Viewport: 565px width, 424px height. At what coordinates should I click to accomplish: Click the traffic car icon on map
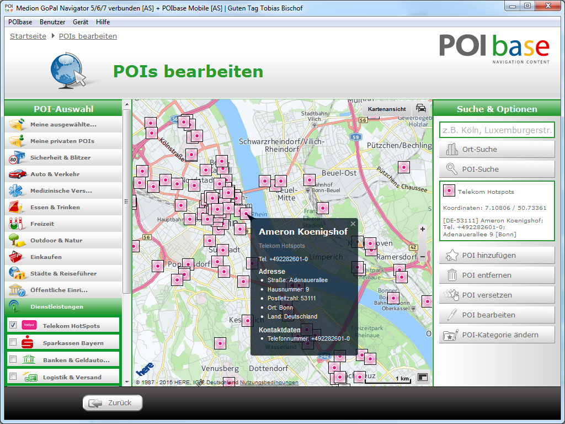click(421, 109)
